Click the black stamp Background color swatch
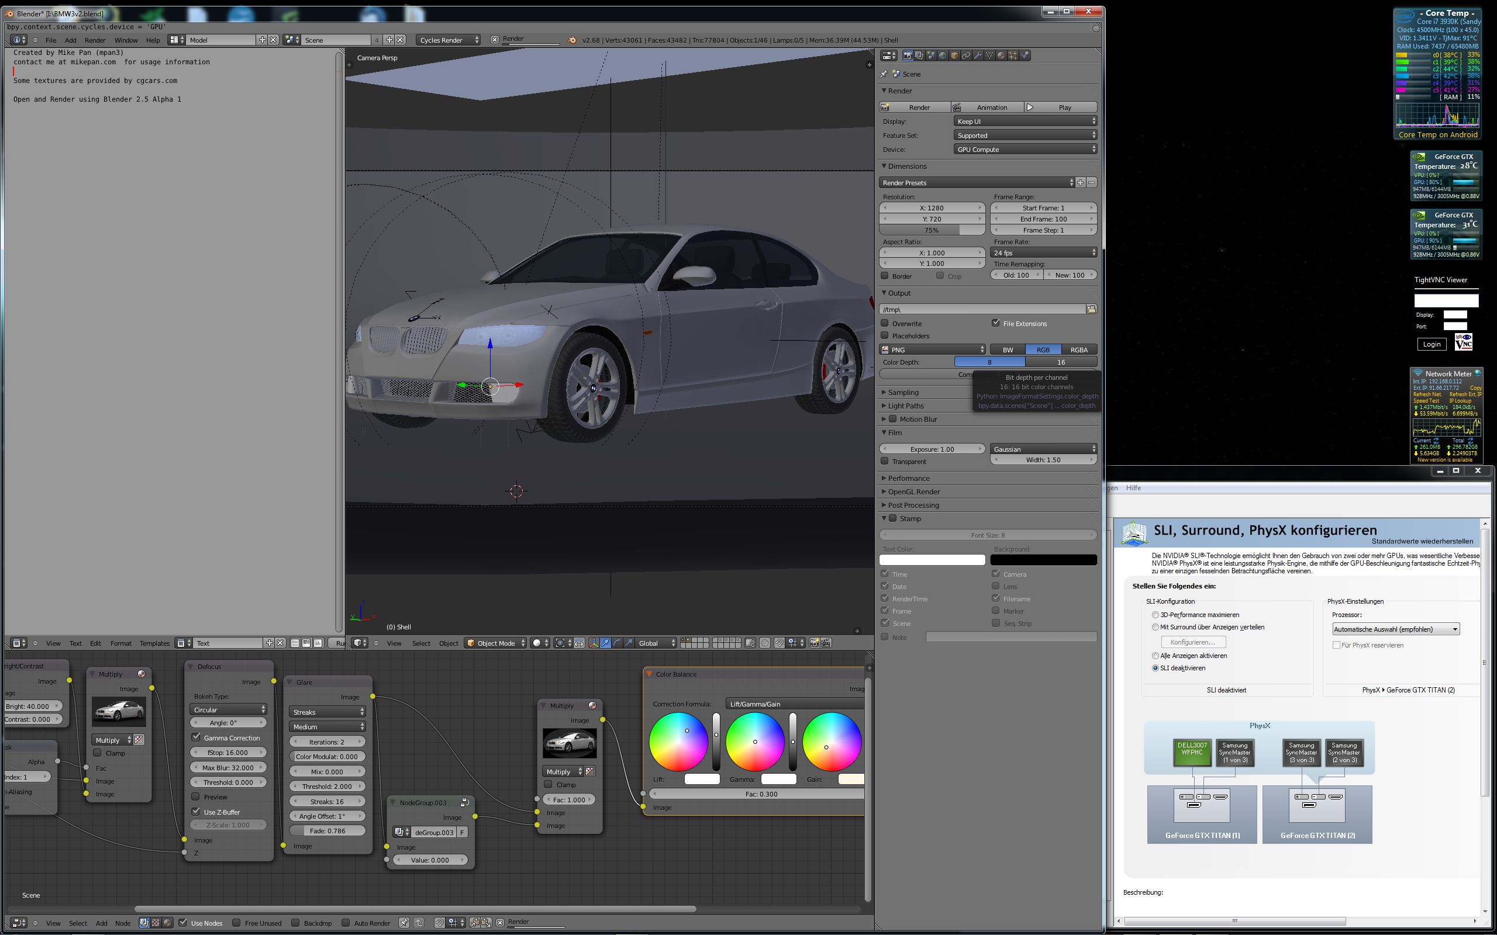The height and width of the screenshot is (935, 1497). [x=1043, y=560]
